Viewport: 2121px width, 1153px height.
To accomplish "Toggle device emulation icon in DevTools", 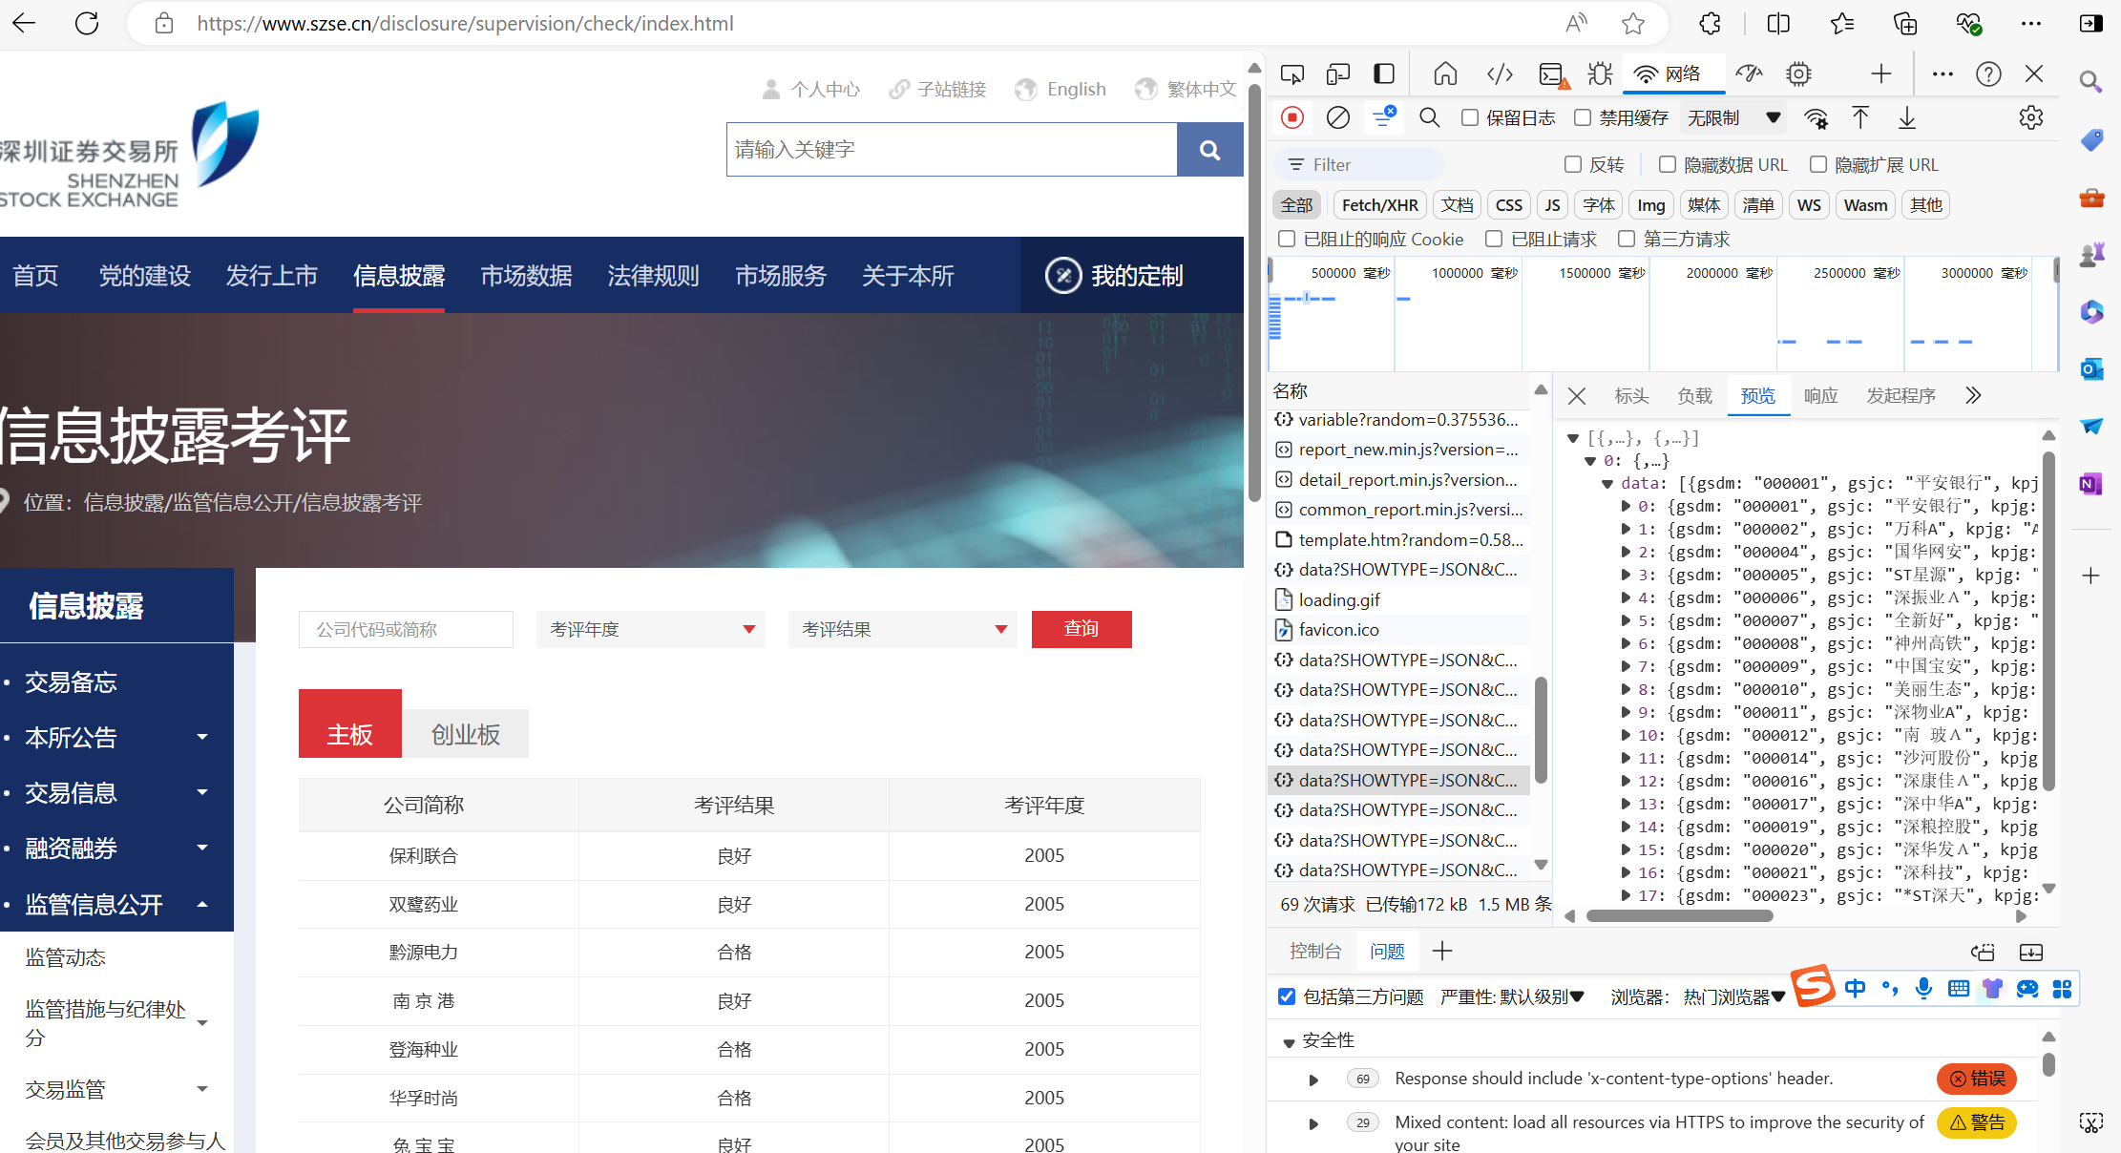I will [x=1337, y=74].
